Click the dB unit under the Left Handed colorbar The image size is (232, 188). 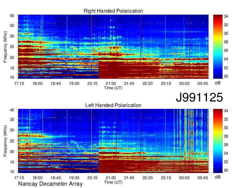[x=218, y=177]
